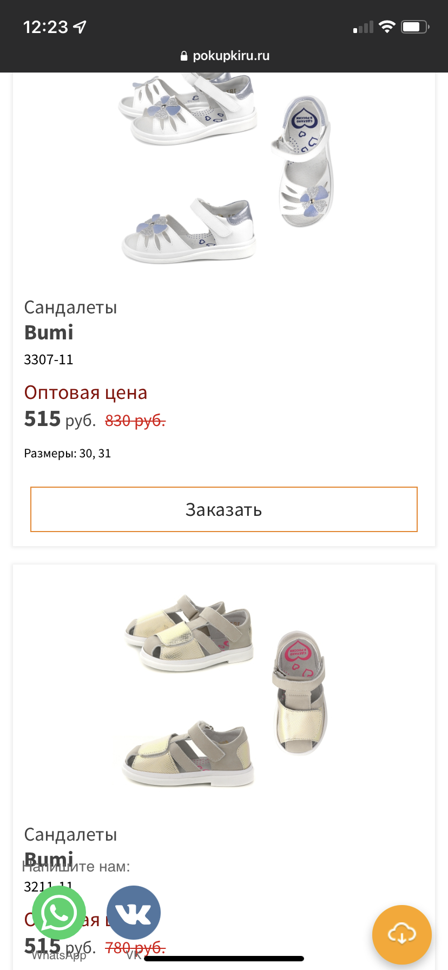Screen dimensions: 448x970
Task: Tap the crossed-out 830 руб. old price
Action: tap(135, 421)
